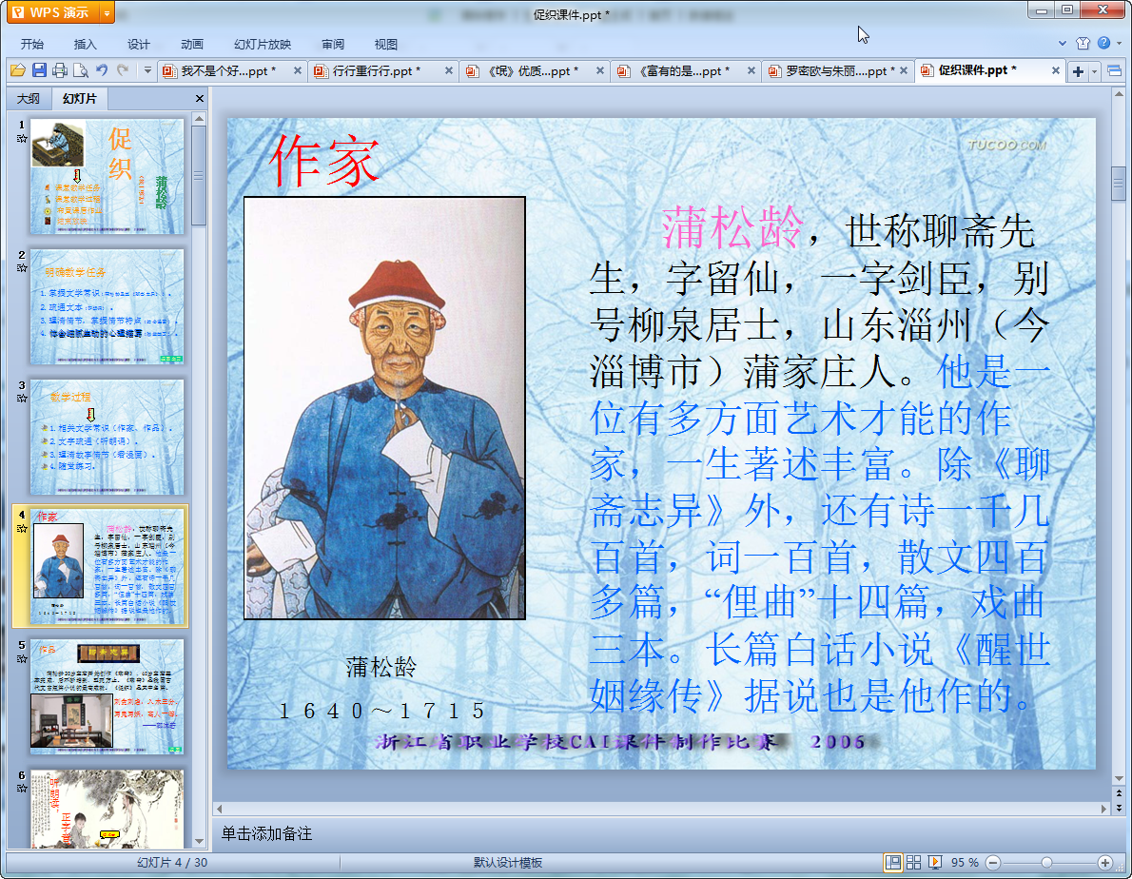Open the 审阅 ribbon tab

(333, 44)
